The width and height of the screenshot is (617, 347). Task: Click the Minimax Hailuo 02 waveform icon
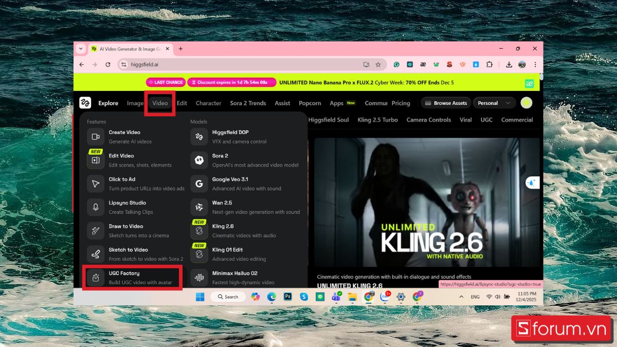(199, 278)
